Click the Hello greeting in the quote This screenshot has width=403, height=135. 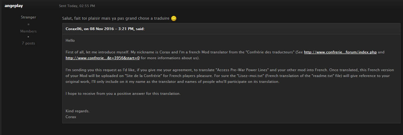[x=70, y=40]
